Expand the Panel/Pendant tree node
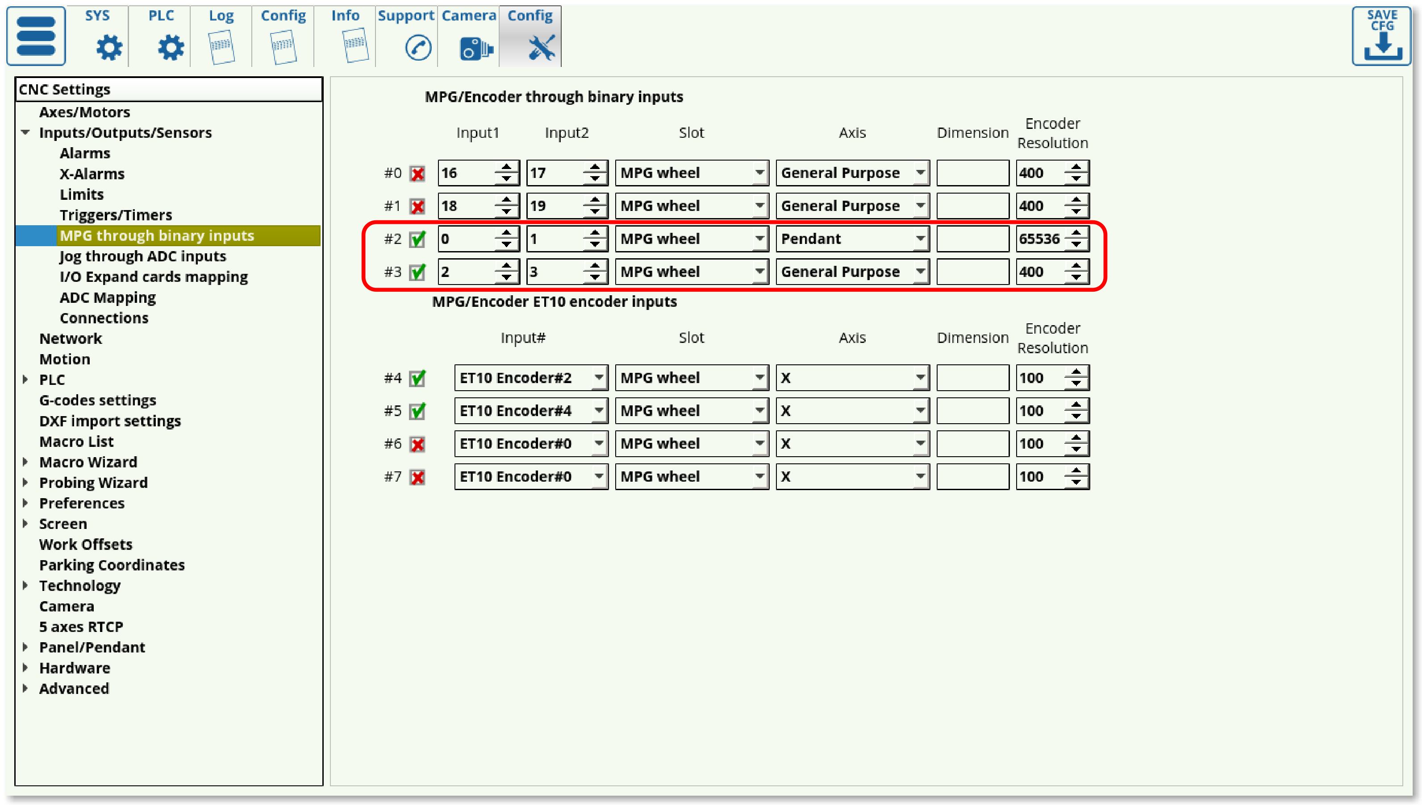This screenshot has width=1422, height=805. tap(25, 647)
